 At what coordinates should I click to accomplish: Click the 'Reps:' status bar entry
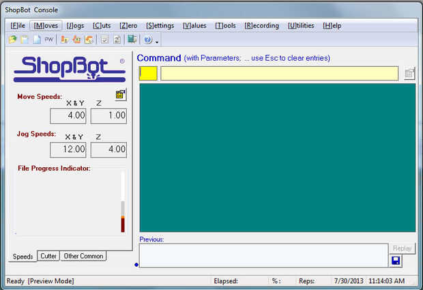pos(307,281)
